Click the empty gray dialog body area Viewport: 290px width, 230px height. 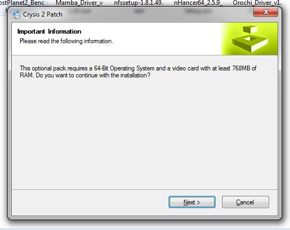click(x=144, y=133)
